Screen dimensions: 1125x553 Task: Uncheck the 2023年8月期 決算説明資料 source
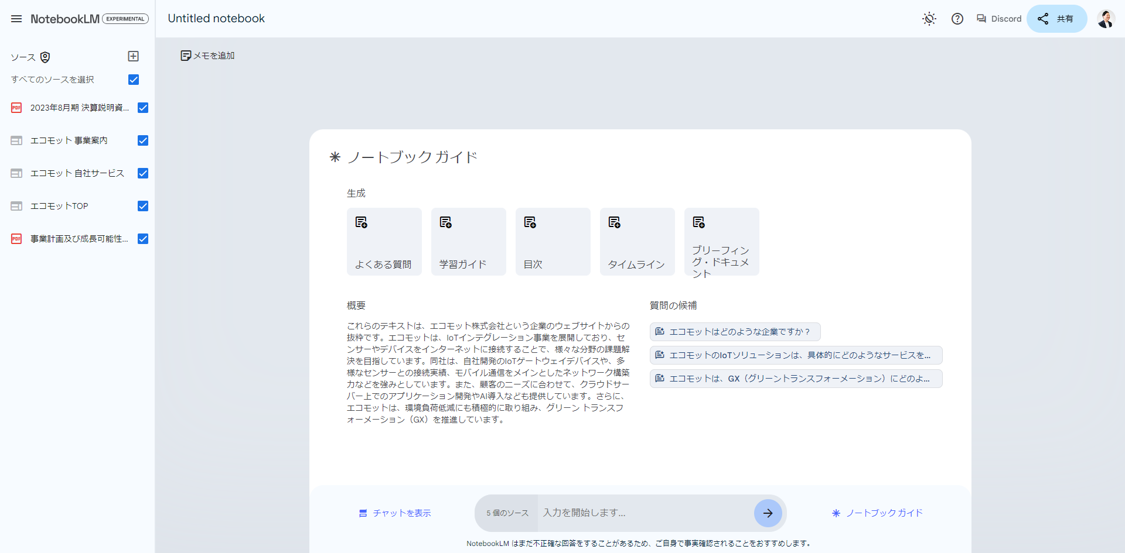tap(143, 108)
